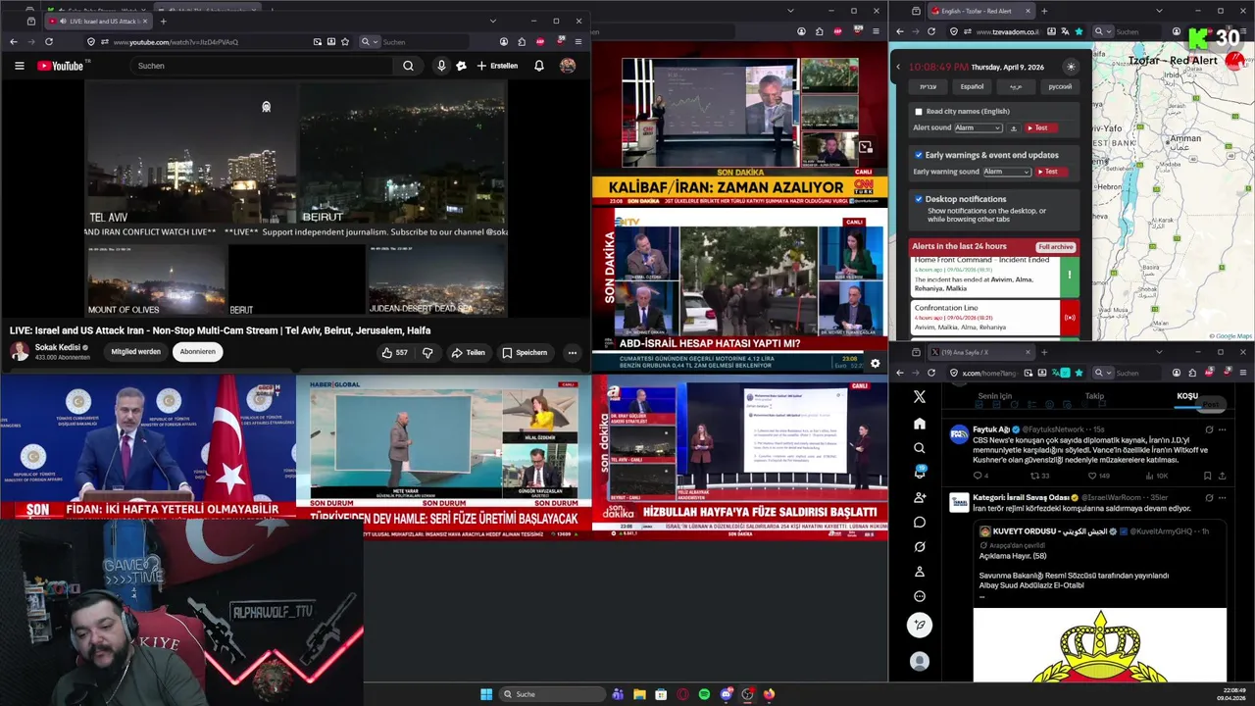Open X messages icon in sidebar
Image resolution: width=1255 pixels, height=706 pixels.
pyautogui.click(x=919, y=522)
